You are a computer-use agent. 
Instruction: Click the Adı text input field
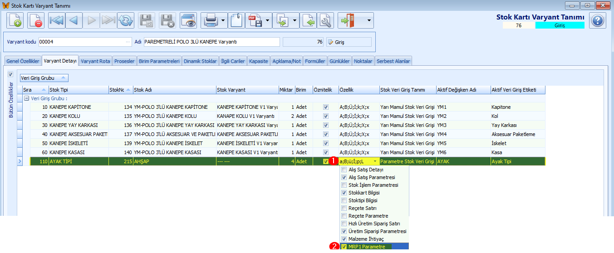[x=211, y=42]
